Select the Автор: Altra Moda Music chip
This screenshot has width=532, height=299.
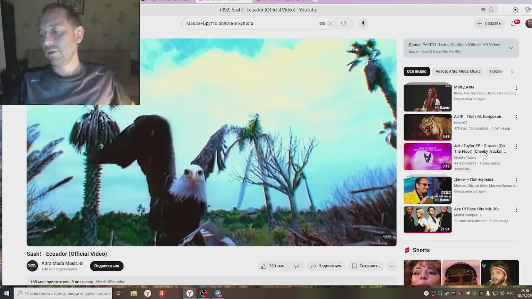[458, 71]
